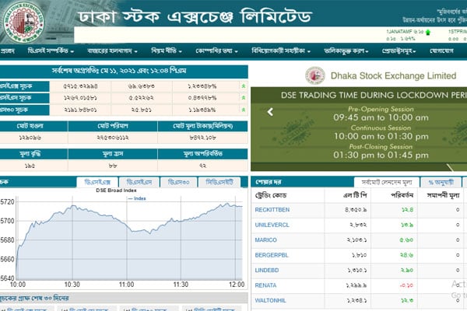Expand the বাজারের হালনাগাদ menu
This screenshot has height=311, width=467.
[112, 51]
